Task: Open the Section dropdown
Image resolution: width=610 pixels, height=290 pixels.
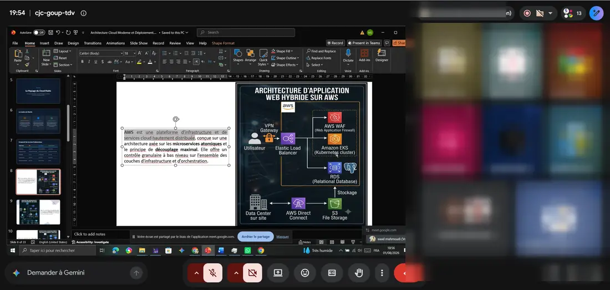Action: point(63,65)
